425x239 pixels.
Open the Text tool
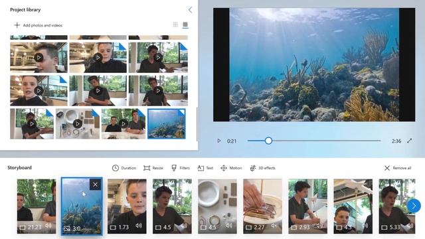(x=205, y=168)
